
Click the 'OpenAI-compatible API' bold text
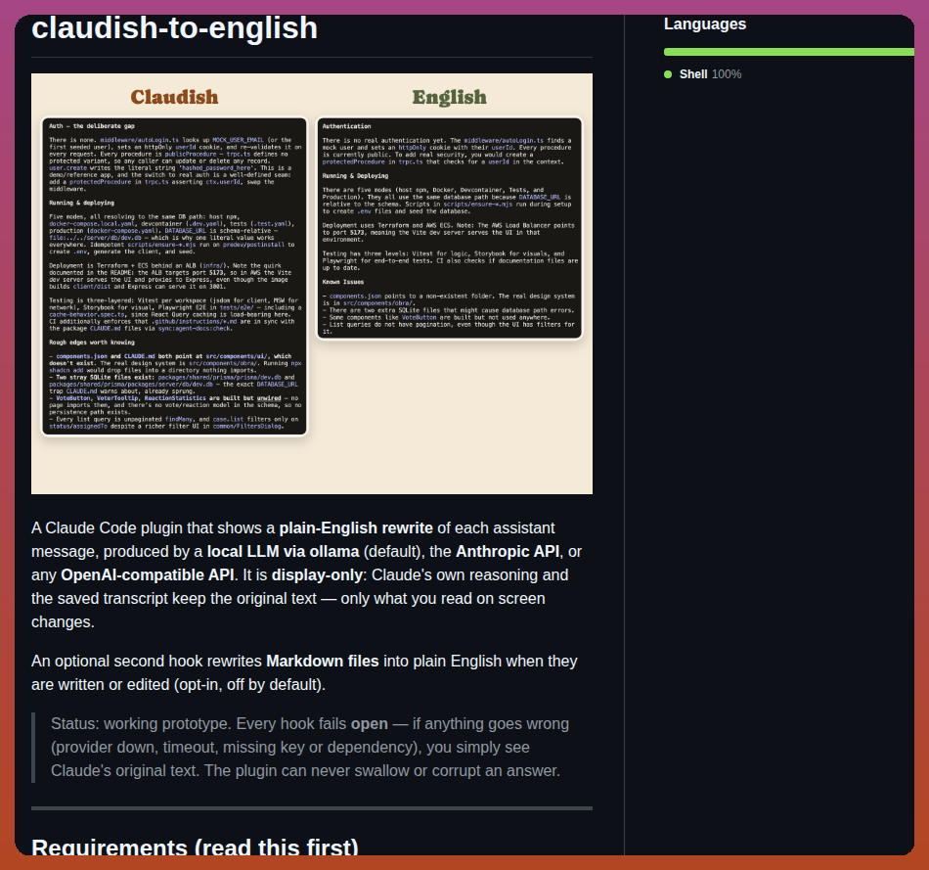(148, 575)
